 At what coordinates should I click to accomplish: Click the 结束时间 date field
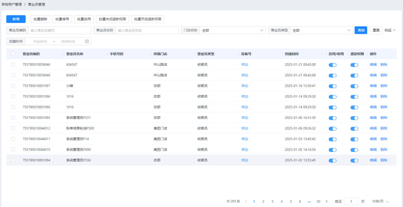coord(68,41)
